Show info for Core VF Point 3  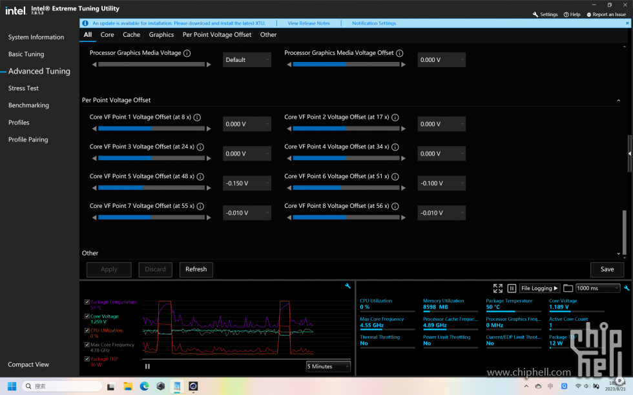200,147
